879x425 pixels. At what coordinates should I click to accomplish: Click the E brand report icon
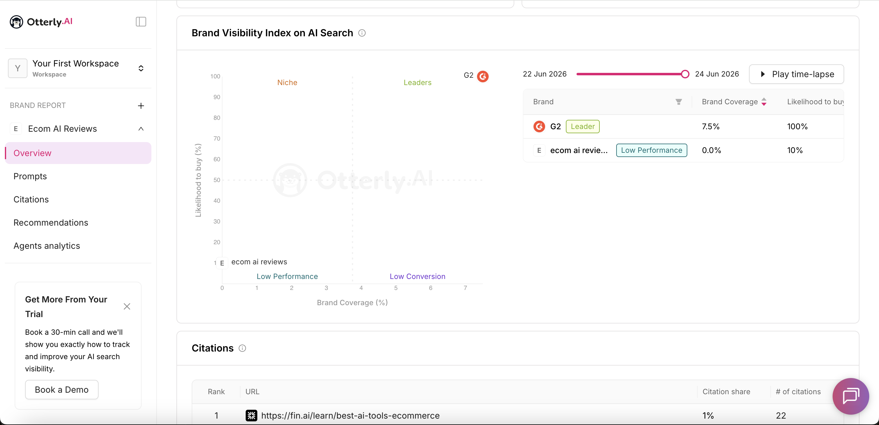(x=16, y=129)
